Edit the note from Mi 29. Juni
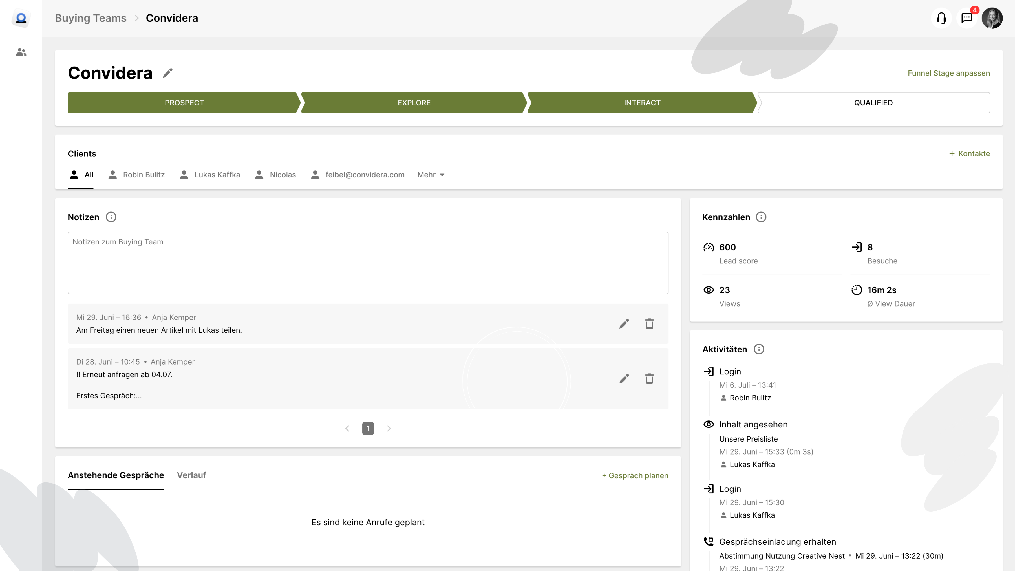 pyautogui.click(x=624, y=323)
